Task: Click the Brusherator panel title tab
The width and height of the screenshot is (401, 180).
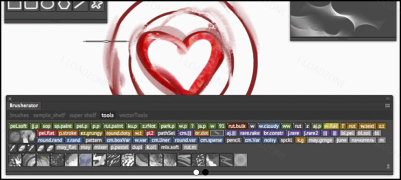Action: pyautogui.click(x=24, y=105)
